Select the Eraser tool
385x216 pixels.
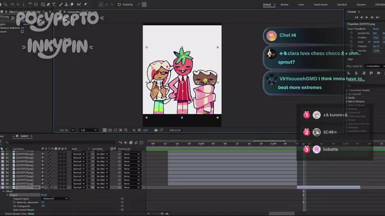72,4
